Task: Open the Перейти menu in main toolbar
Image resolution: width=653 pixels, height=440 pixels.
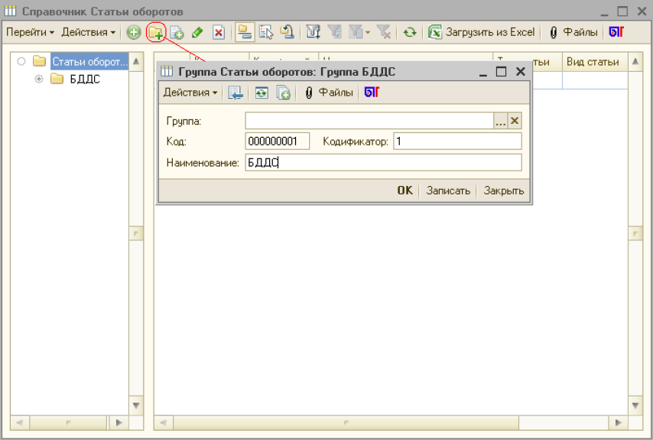Action: pyautogui.click(x=31, y=32)
